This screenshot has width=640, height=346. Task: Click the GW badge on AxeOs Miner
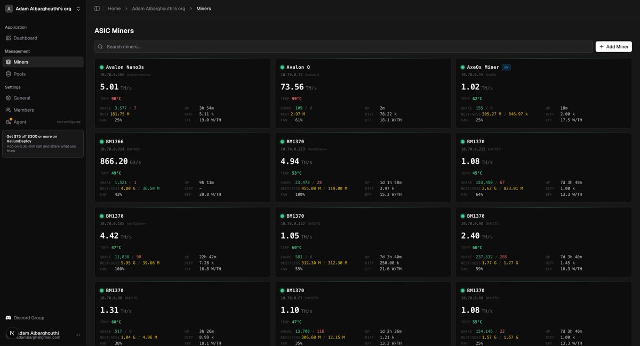click(x=506, y=68)
